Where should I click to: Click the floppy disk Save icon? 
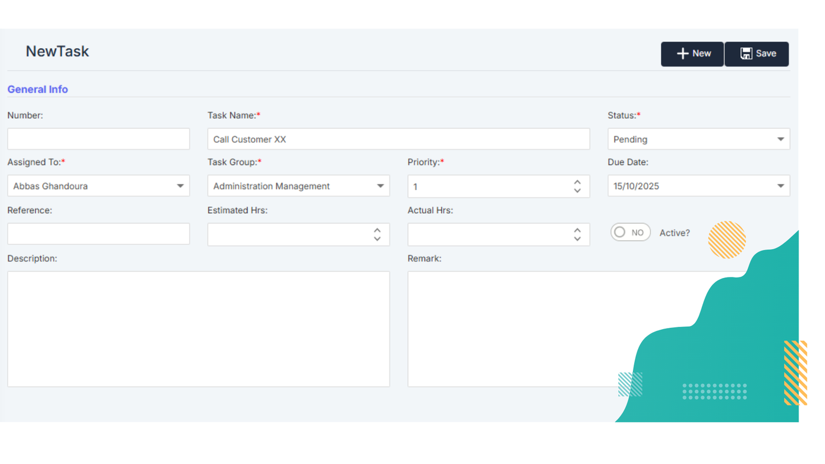pos(746,54)
